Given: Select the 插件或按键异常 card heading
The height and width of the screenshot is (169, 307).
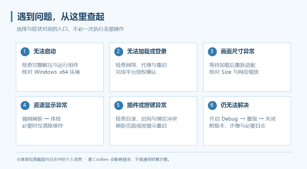Looking at the screenshot, I should (x=147, y=105).
